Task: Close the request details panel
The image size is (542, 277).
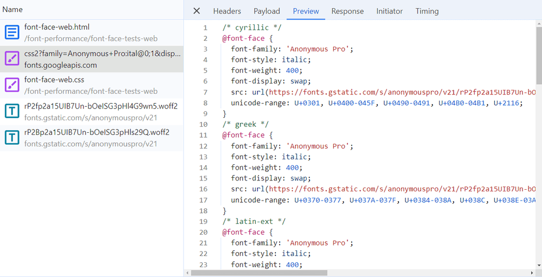Action: (x=196, y=11)
